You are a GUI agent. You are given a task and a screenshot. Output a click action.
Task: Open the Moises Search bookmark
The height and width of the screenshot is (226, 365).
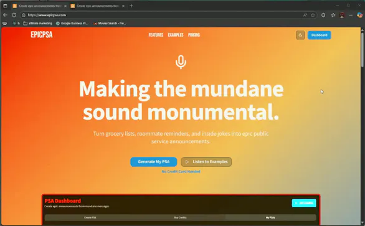pyautogui.click(x=110, y=23)
